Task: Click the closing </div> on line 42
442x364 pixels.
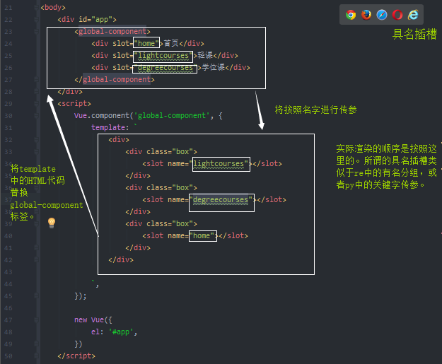Action: click(121, 260)
